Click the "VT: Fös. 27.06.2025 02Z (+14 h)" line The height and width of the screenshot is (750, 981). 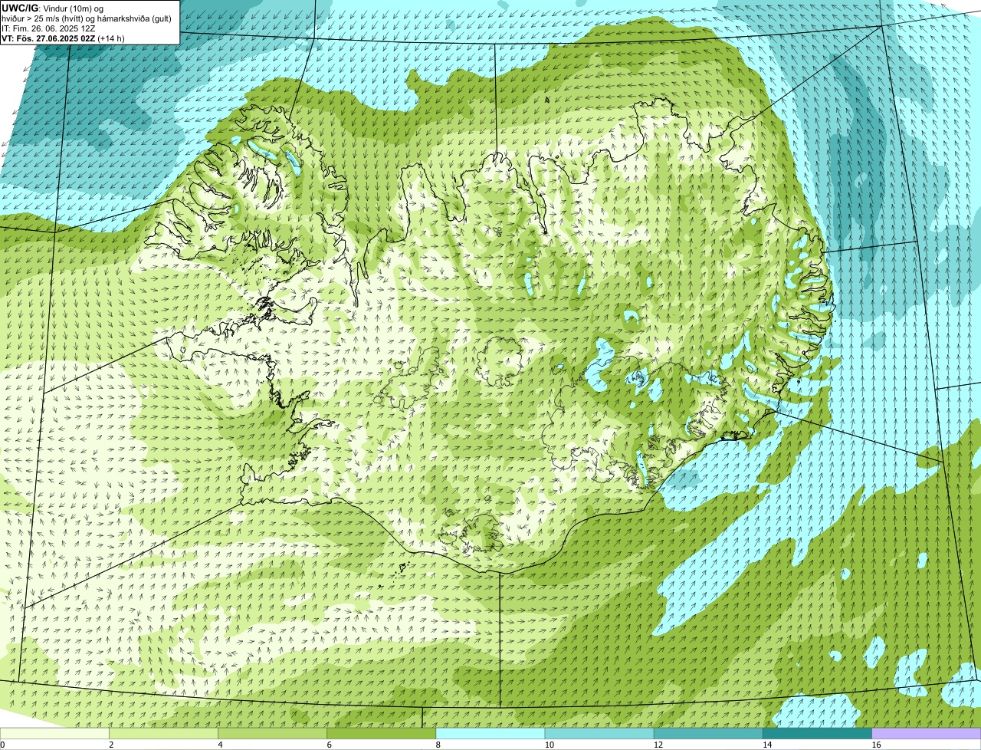pyautogui.click(x=64, y=38)
